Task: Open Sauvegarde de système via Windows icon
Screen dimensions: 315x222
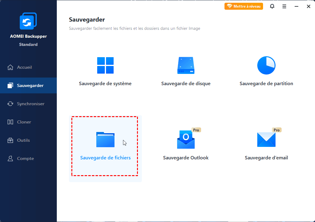Action: point(105,65)
